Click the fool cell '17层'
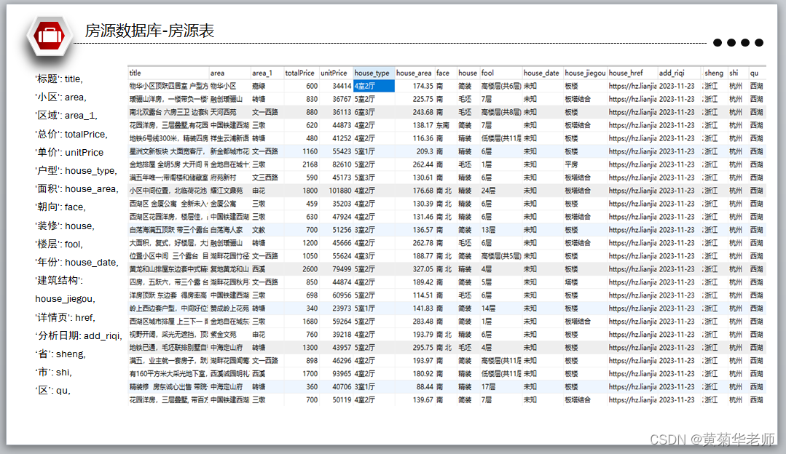Screen dimensions: 786x454 coord(488,387)
